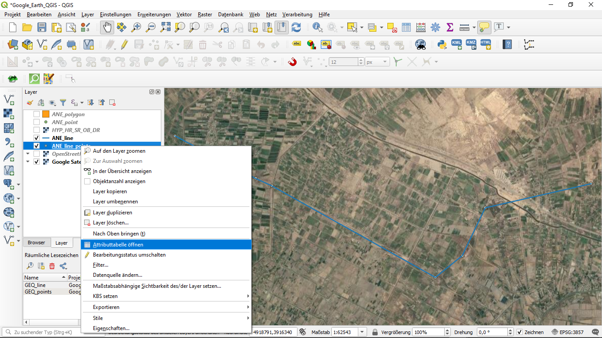
Task: Sort bookmarks by Name column header
Action: pyautogui.click(x=45, y=278)
